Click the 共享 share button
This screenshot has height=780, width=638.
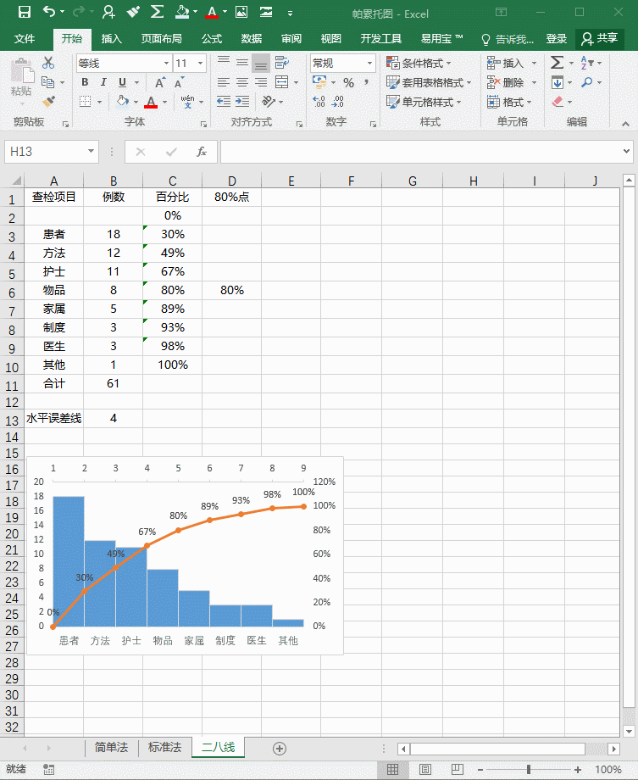pos(599,38)
